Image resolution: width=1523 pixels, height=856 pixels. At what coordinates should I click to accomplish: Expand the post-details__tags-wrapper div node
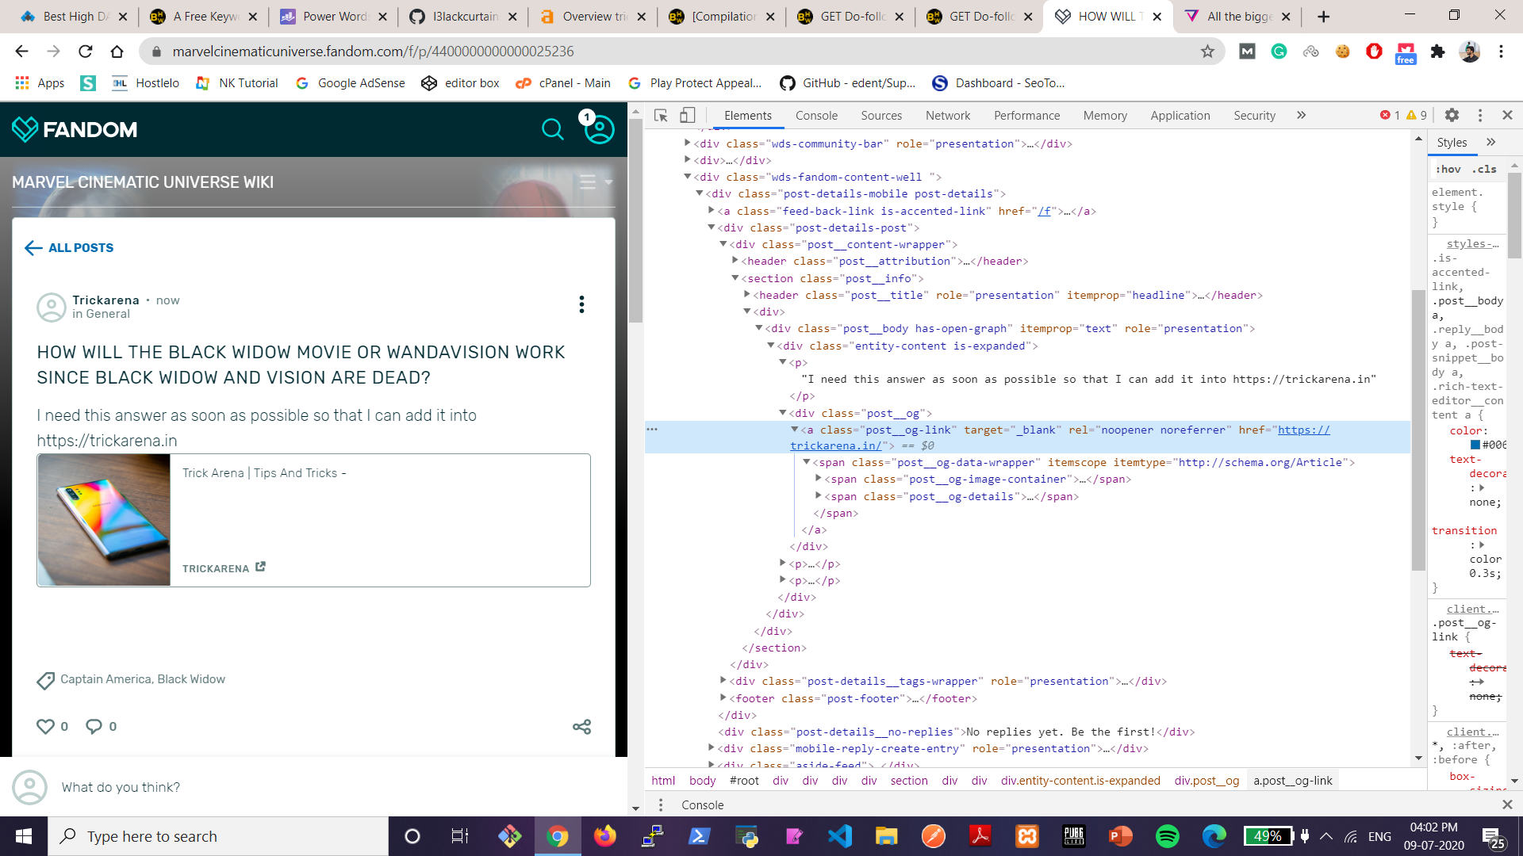723,680
